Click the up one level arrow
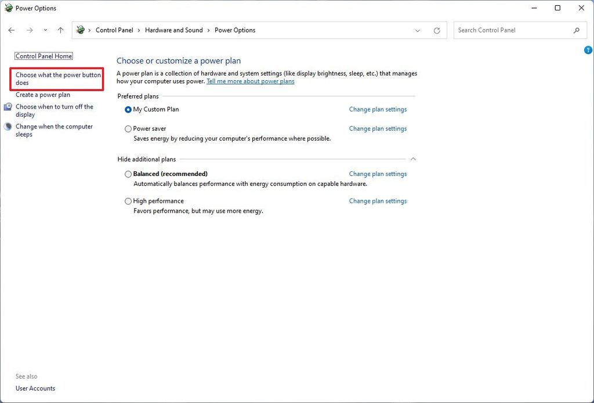Screen dimensions: 594x403 coord(60,30)
